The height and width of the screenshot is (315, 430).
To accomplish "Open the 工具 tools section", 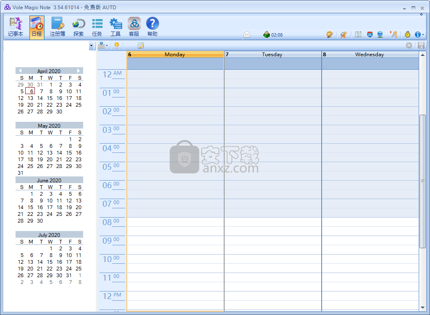I will [x=115, y=27].
